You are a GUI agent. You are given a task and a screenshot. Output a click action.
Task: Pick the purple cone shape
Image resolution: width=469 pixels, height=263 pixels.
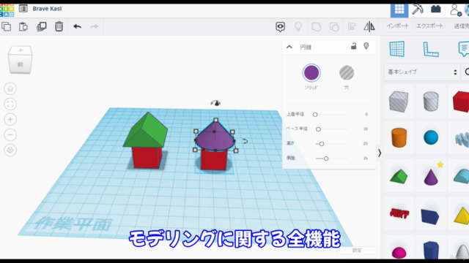click(x=431, y=177)
